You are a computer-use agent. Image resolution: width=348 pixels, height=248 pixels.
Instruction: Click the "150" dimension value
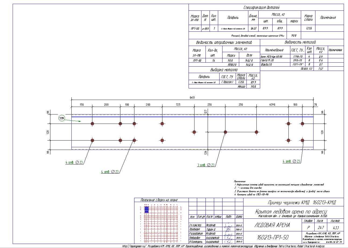(x=82, y=104)
